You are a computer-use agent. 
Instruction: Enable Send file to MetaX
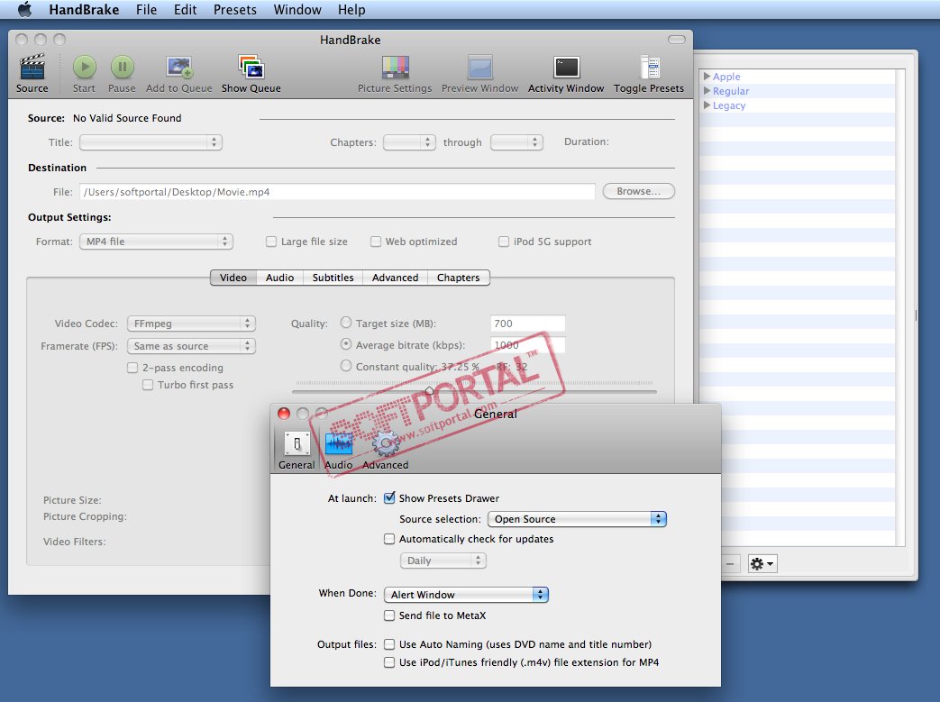click(389, 615)
